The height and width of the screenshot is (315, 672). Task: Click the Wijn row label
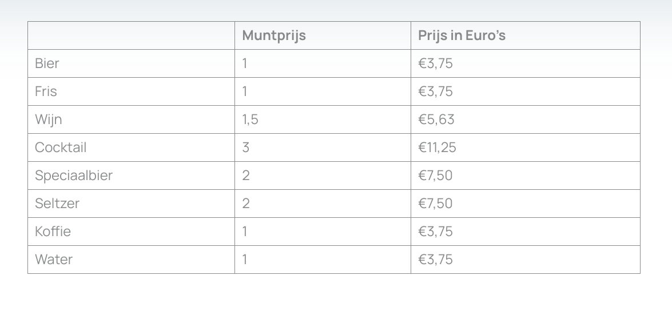[49, 119]
